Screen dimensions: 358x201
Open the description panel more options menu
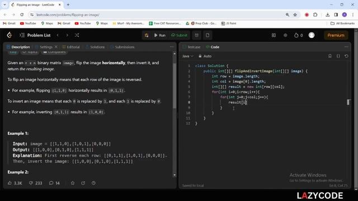[172, 47]
